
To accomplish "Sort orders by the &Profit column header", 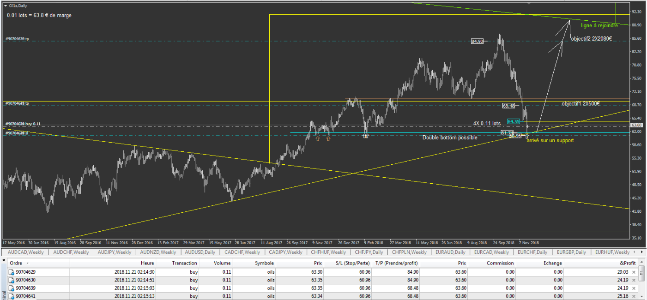I will (x=628, y=263).
